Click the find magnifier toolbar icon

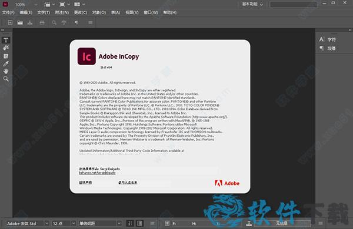click(54, 22)
